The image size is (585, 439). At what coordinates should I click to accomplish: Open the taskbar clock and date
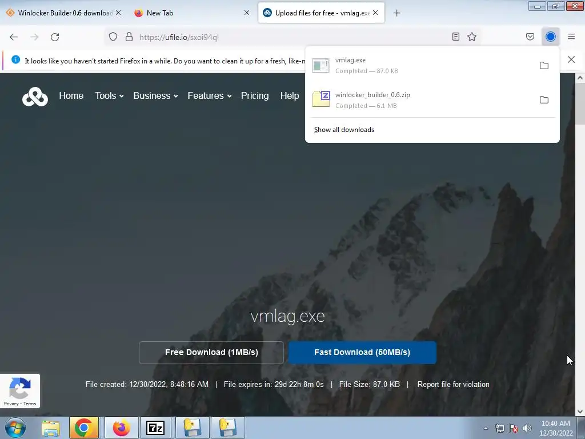(556, 428)
